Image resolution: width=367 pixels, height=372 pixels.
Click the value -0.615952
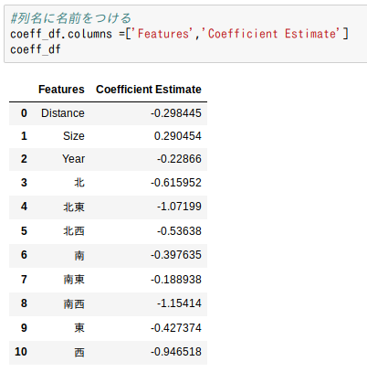pos(176,183)
